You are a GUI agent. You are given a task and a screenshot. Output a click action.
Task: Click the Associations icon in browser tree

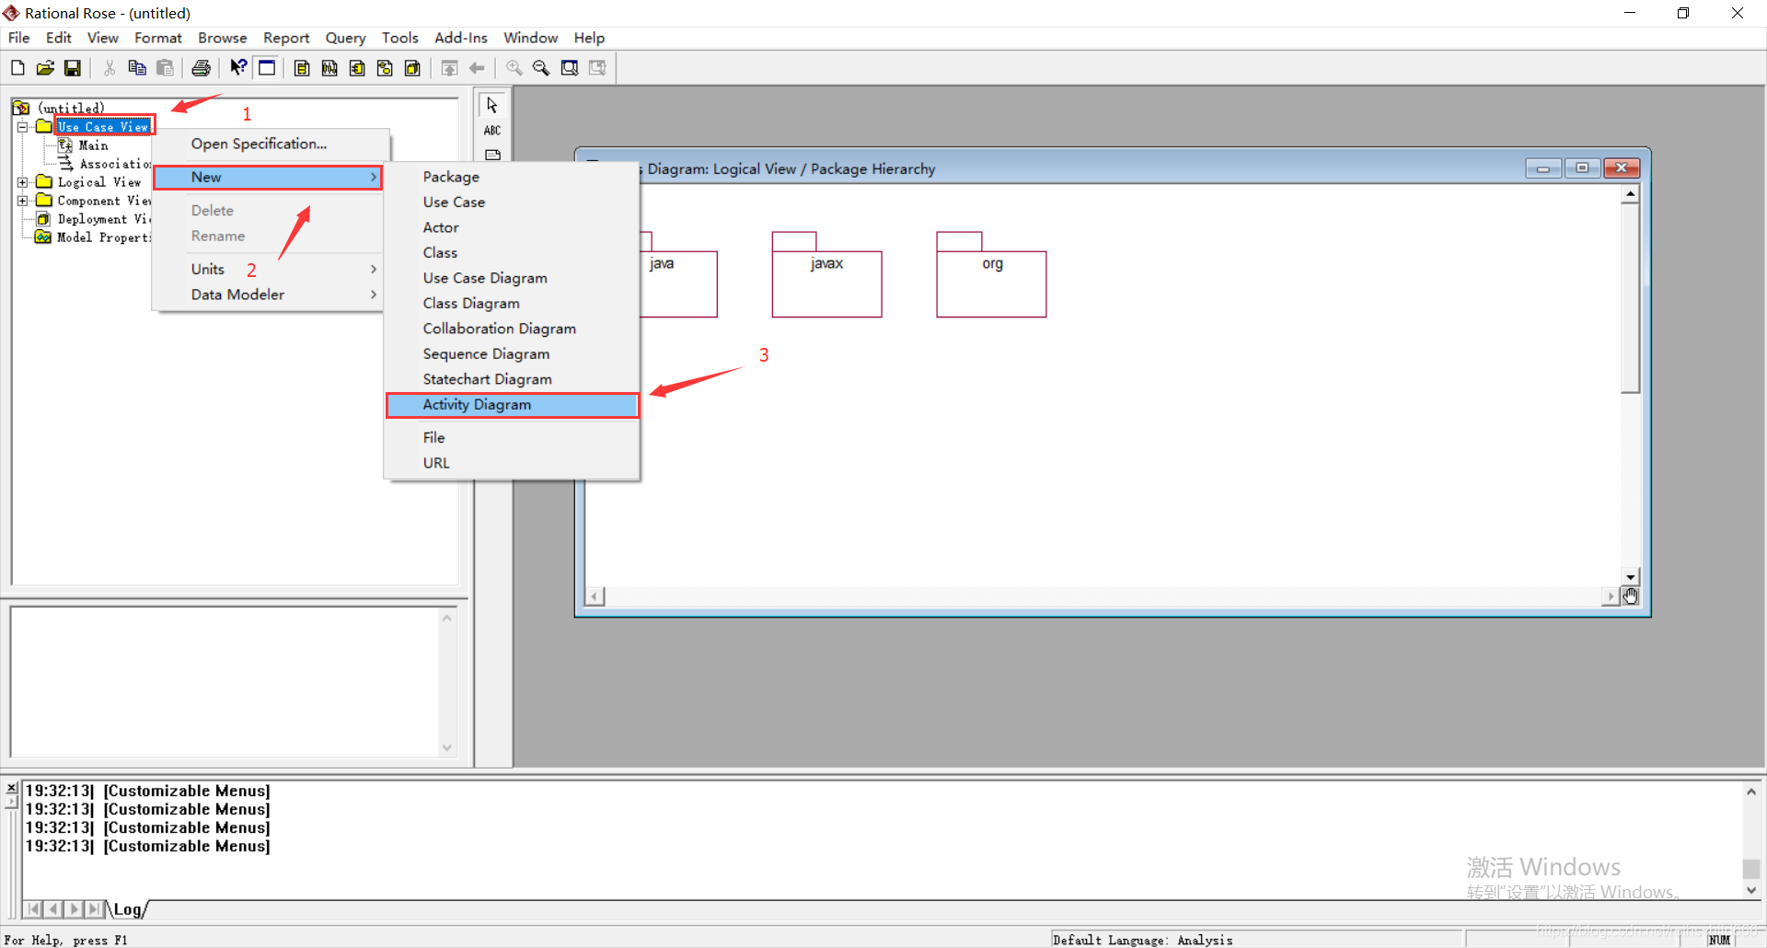coord(65,164)
